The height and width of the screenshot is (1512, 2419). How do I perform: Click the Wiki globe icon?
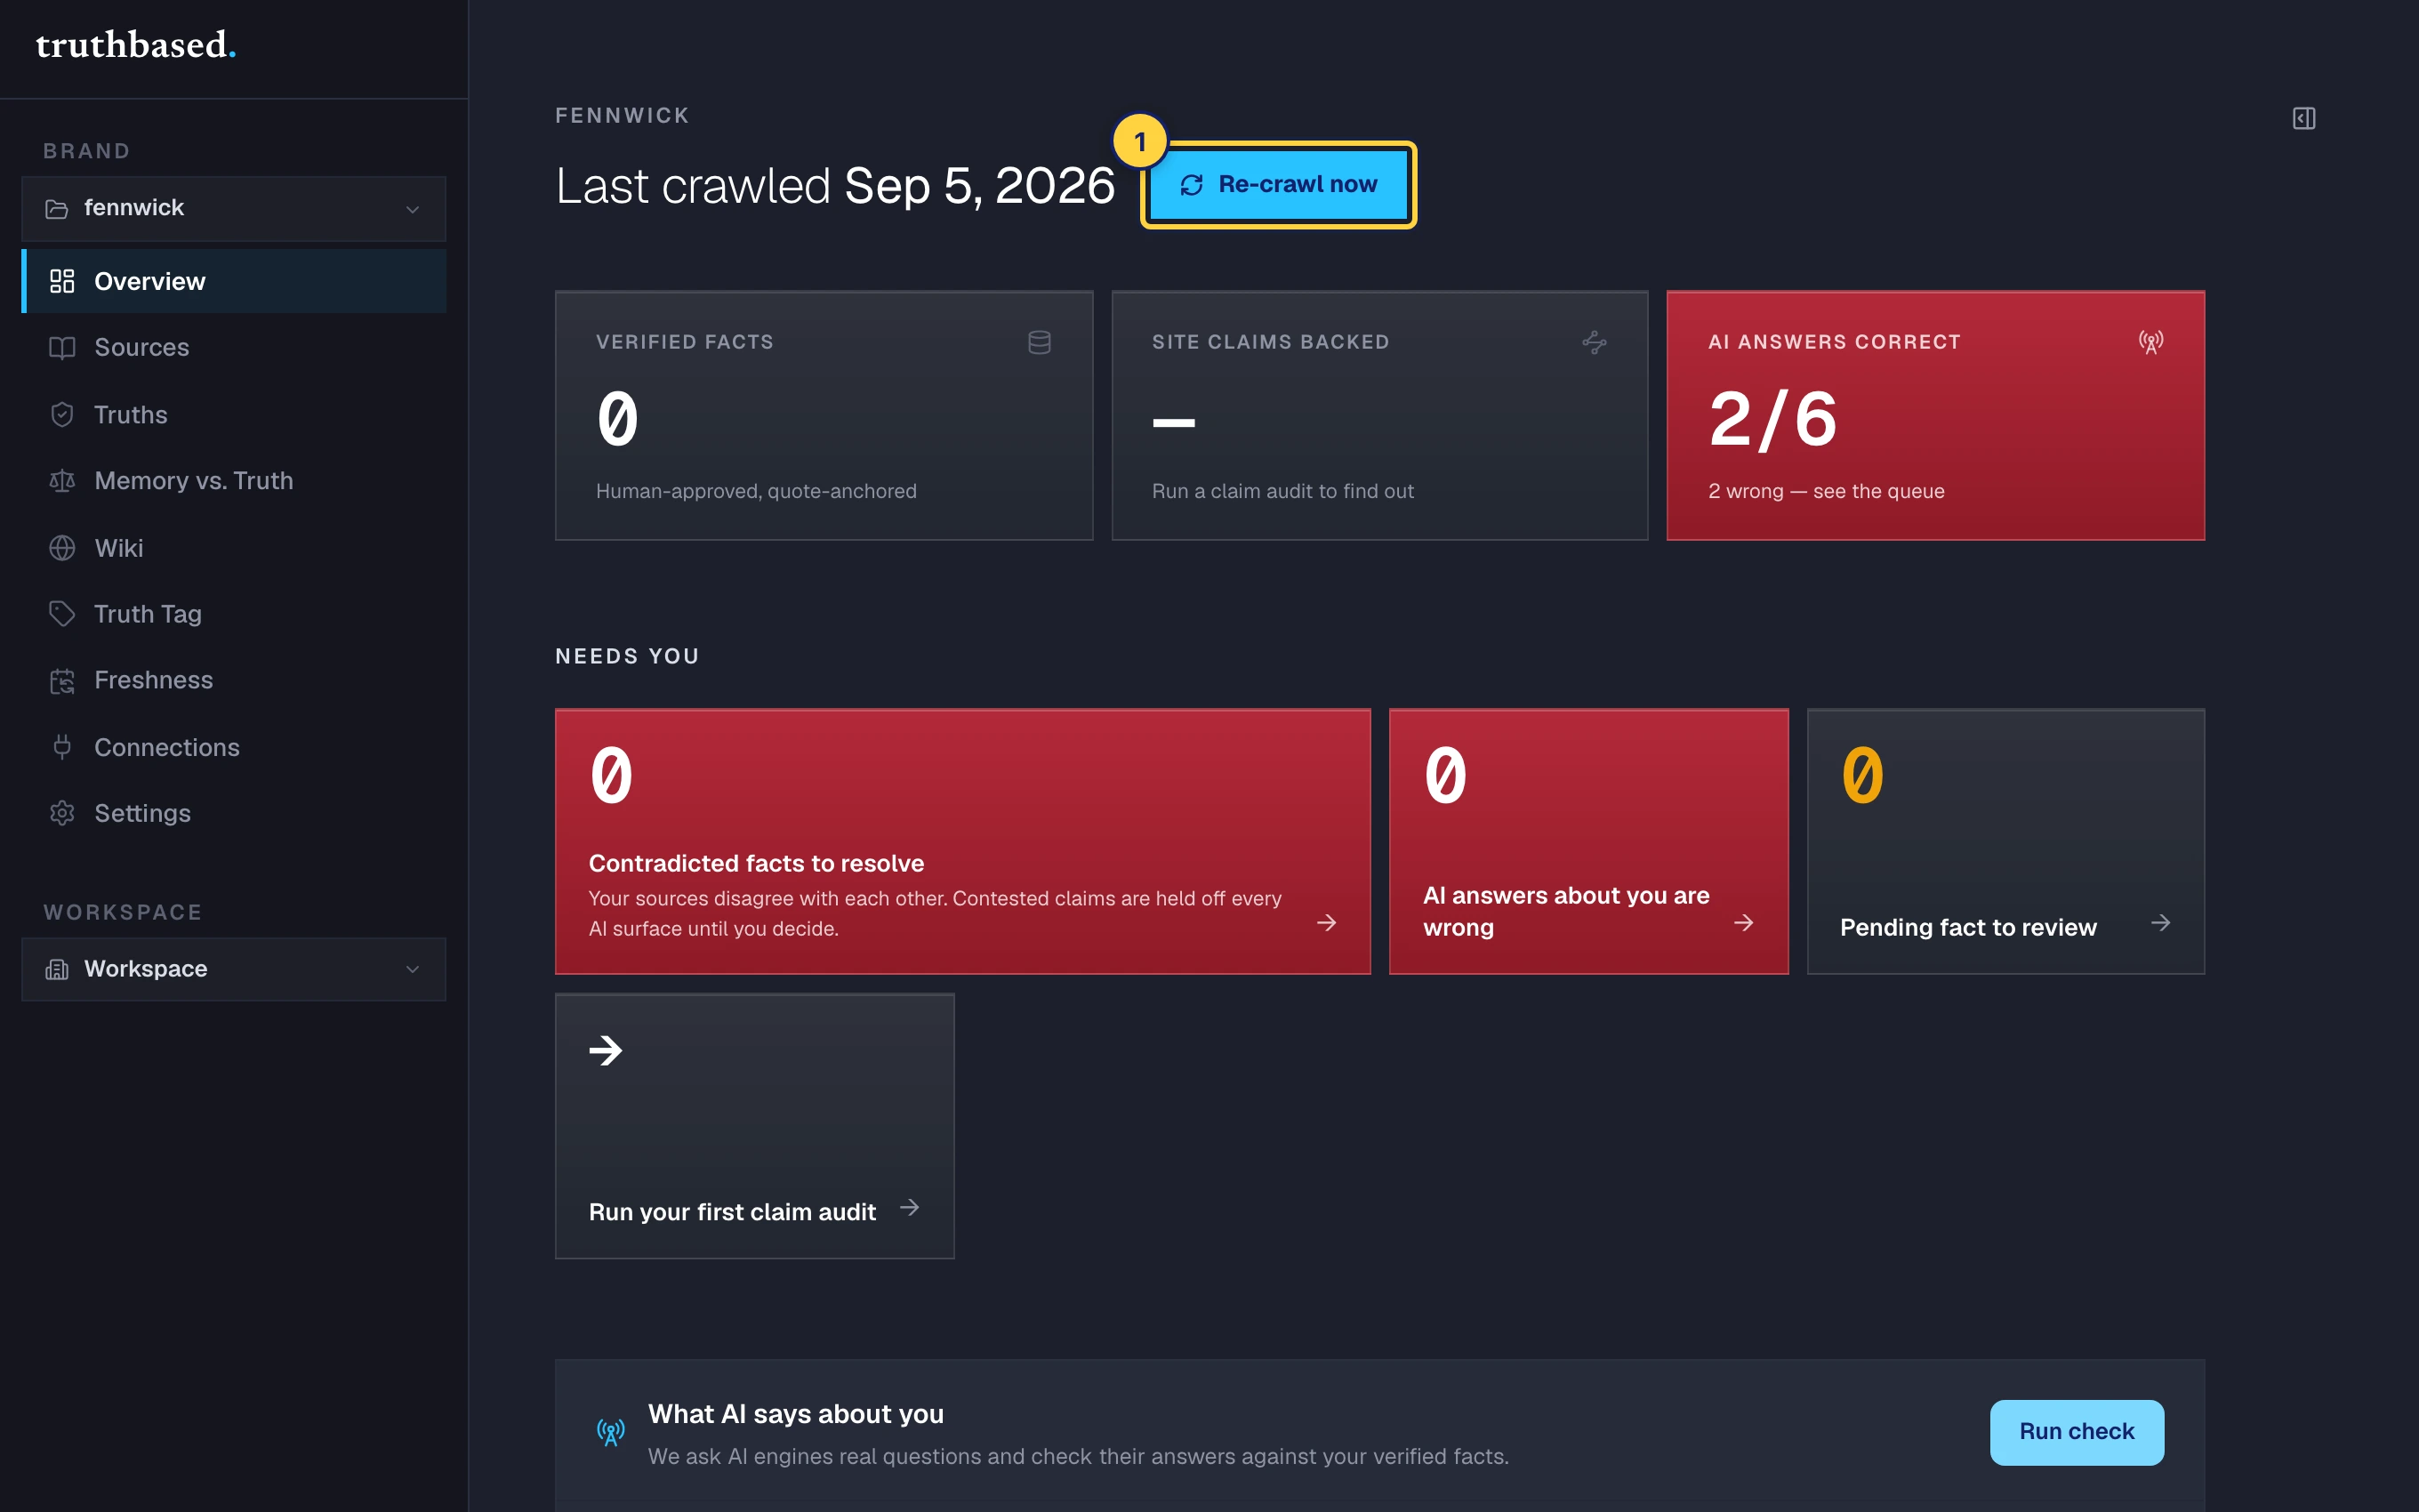point(62,548)
